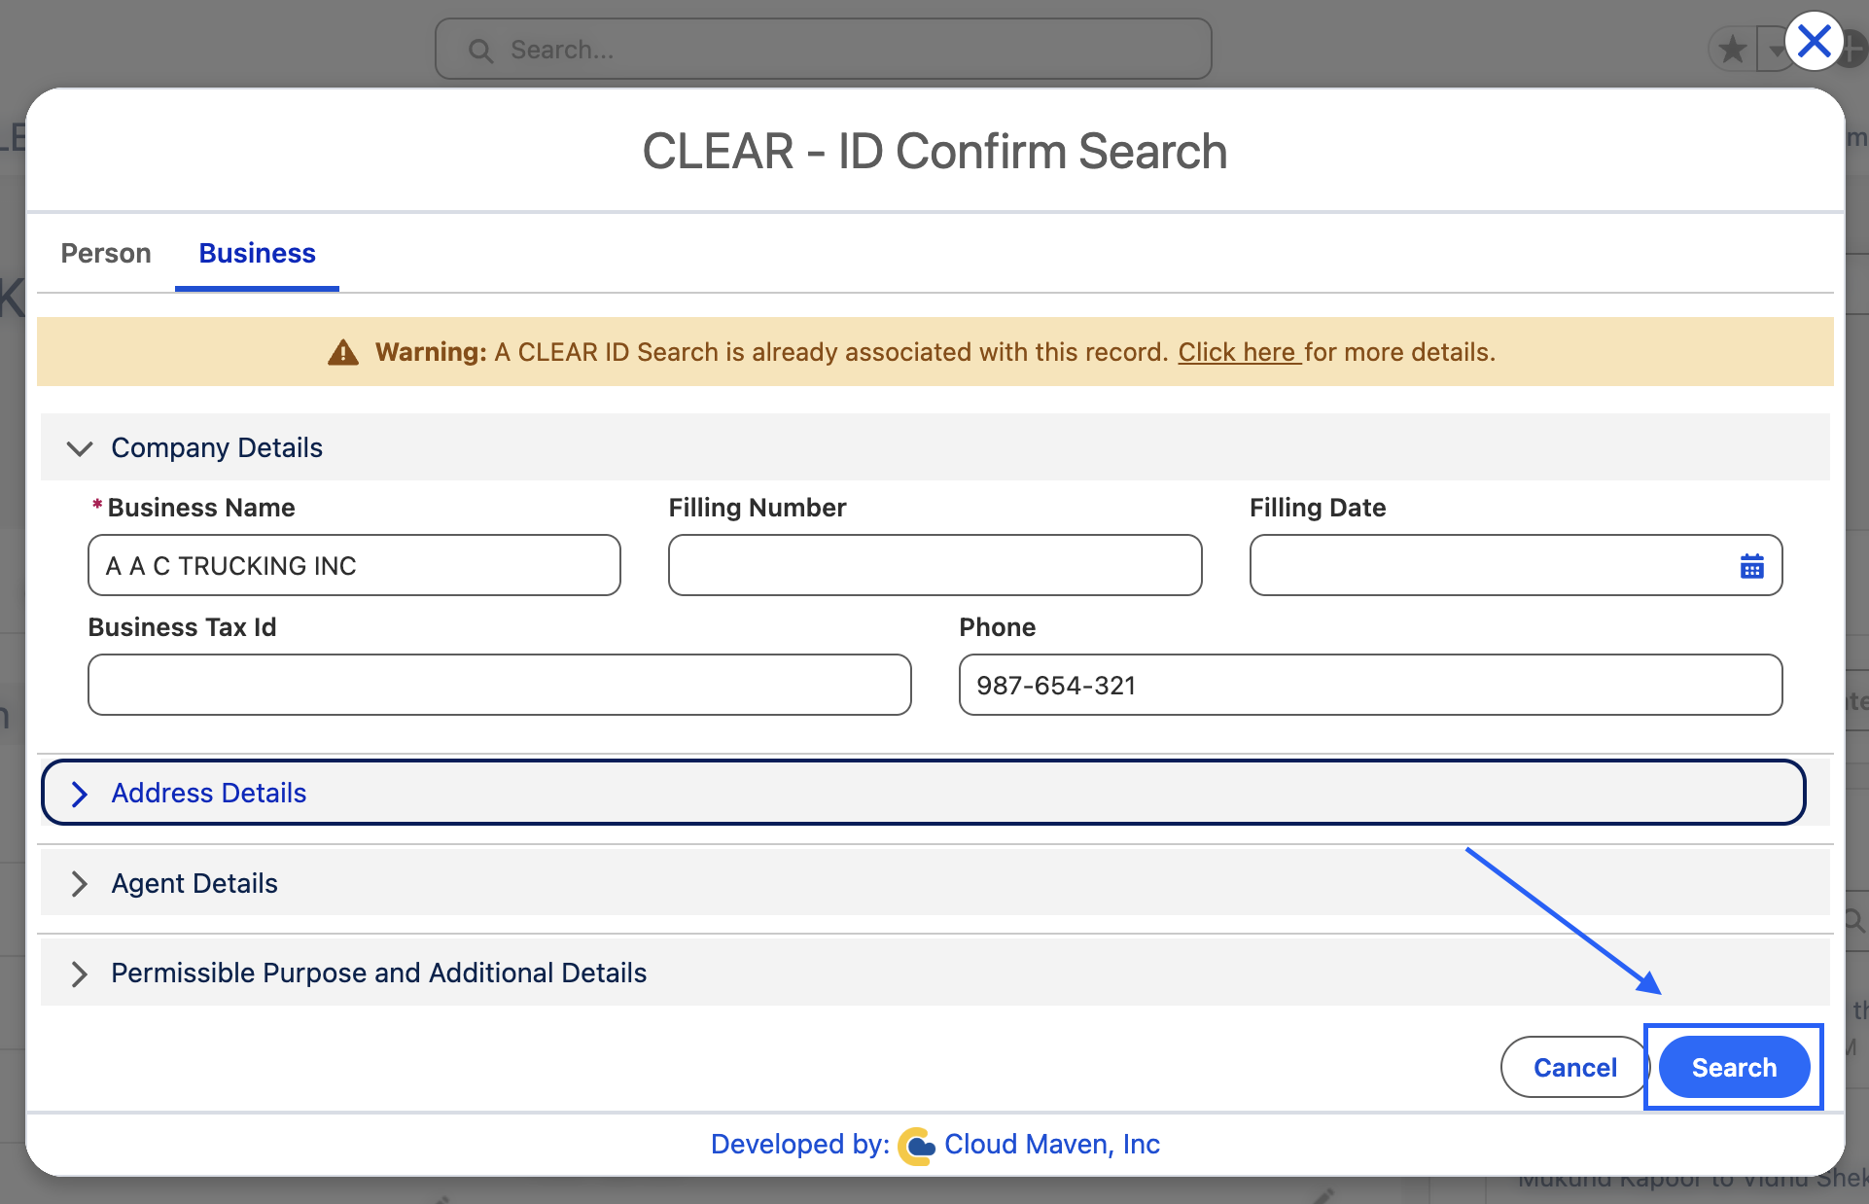Click the search magnifier in background bar
Screen dimensions: 1869x1204
coord(480,50)
